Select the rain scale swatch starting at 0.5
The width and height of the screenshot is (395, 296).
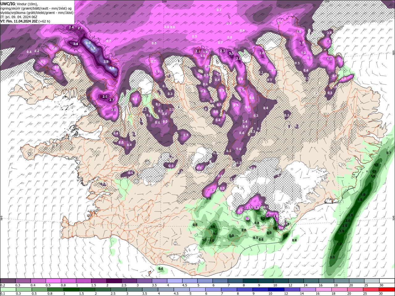click(39, 290)
